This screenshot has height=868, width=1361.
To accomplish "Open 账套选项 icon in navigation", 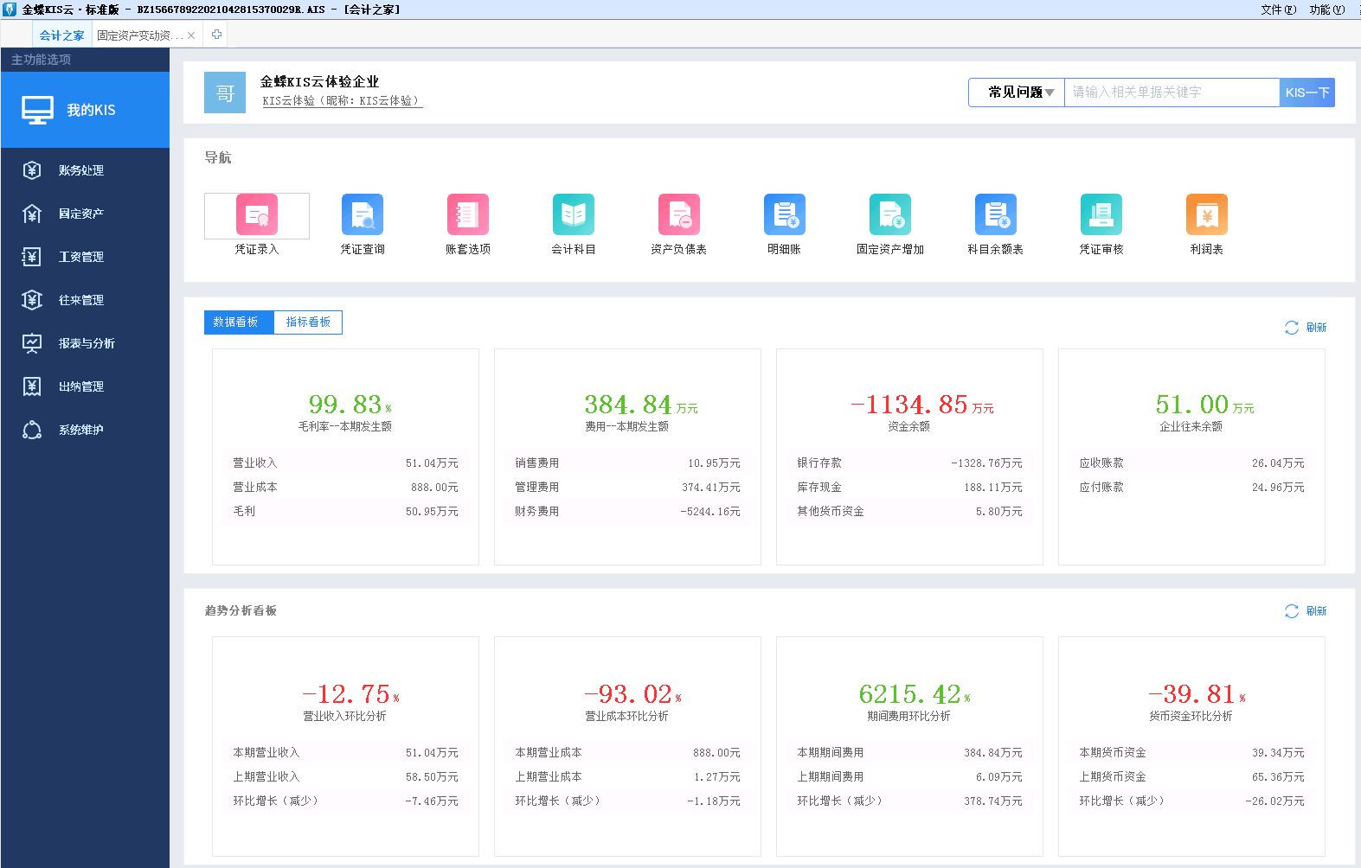I will [x=468, y=214].
